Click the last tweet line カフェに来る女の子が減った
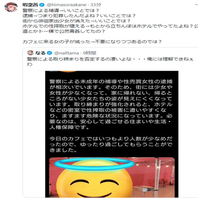This screenshot has height=198, width=198. 92,42
